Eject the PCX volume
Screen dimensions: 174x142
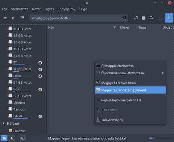(x=40, y=89)
